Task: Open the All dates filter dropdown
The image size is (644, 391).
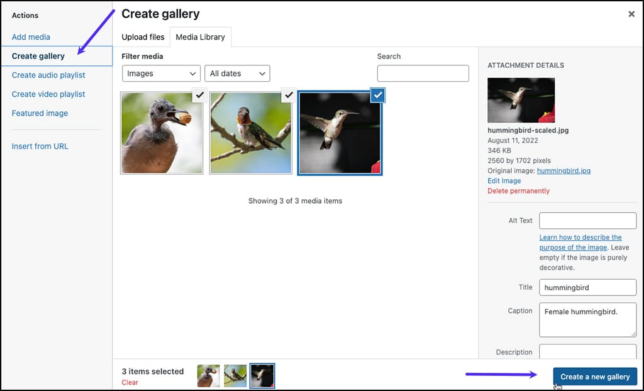Action: point(237,74)
